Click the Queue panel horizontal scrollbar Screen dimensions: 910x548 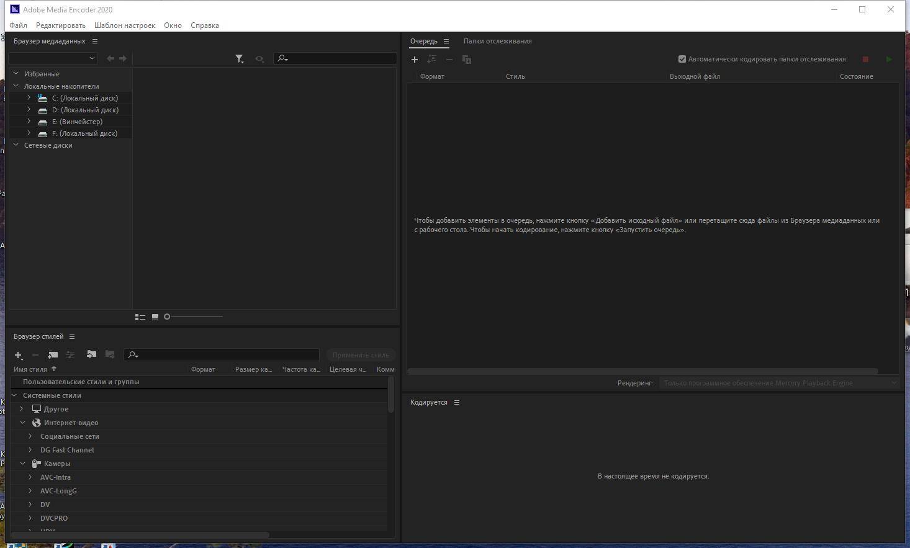[642, 371]
